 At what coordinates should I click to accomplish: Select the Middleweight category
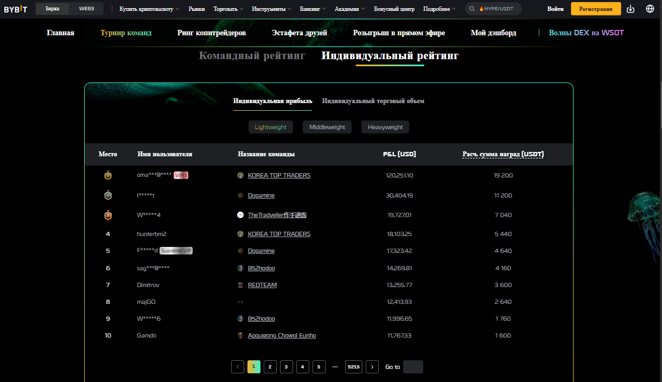327,127
